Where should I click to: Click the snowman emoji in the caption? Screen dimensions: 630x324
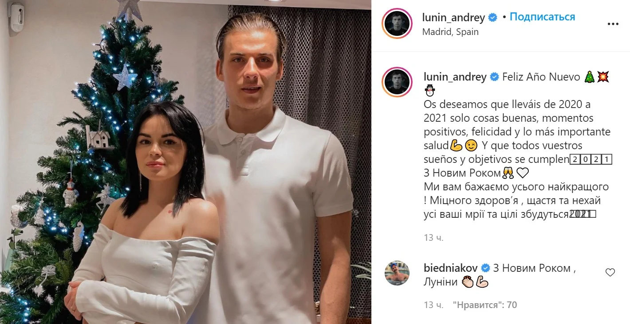click(429, 91)
